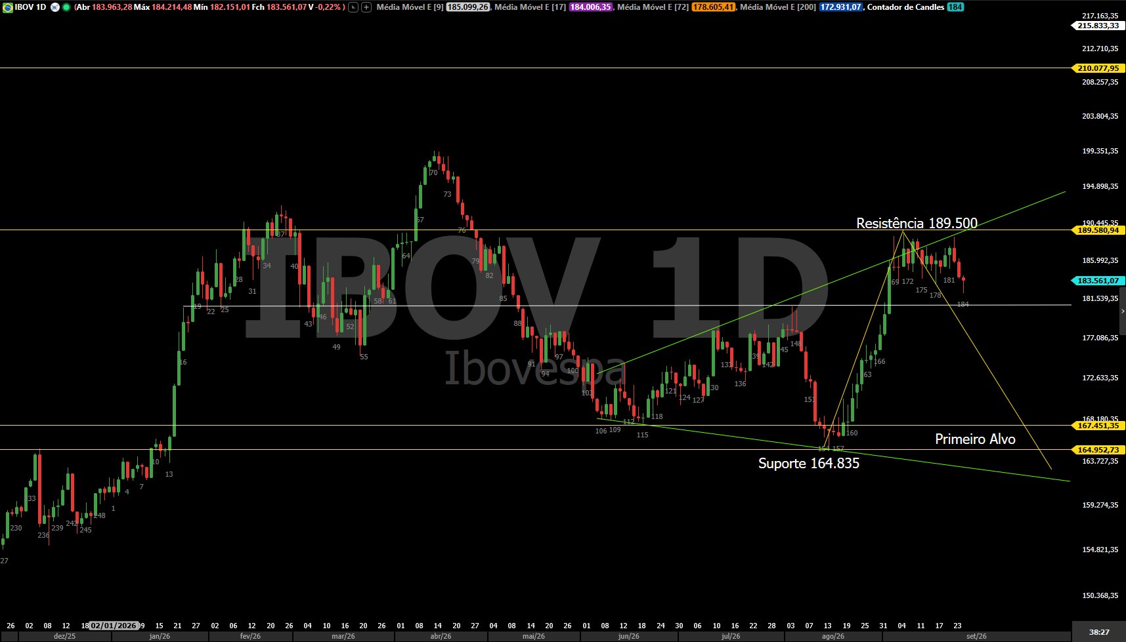
Task: Click the Primeiro Alvo text annotation
Action: tap(975, 439)
